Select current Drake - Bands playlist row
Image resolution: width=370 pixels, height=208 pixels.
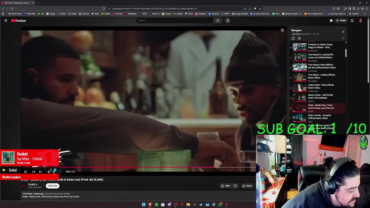[x=317, y=108]
